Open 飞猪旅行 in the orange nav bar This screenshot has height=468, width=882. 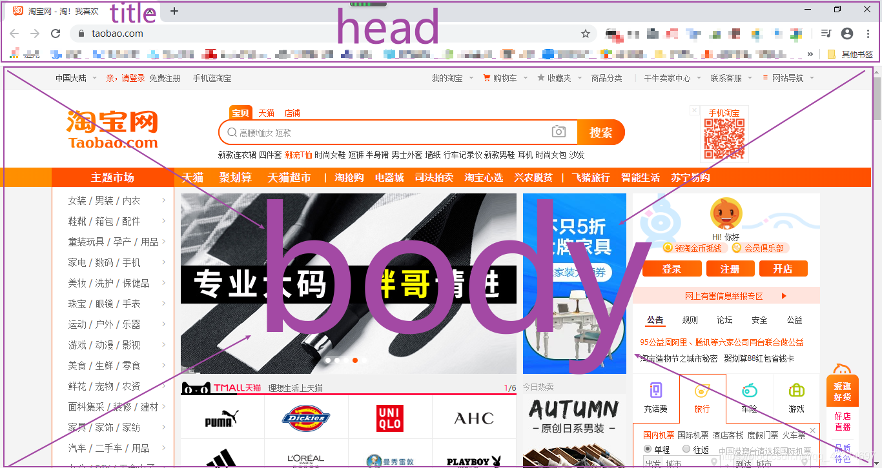coord(591,177)
